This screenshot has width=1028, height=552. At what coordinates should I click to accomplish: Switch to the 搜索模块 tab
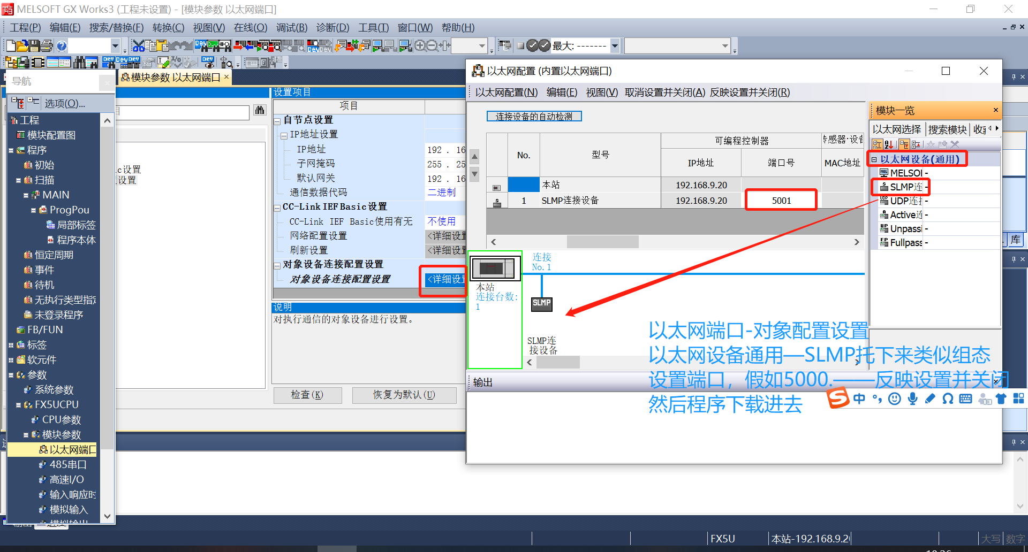click(947, 129)
